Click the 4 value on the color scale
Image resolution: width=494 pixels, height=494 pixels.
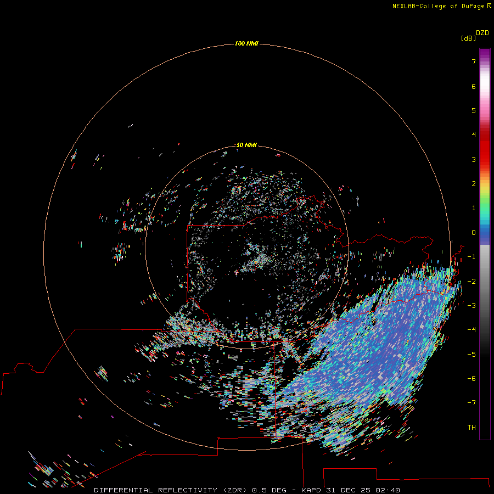tap(474, 135)
